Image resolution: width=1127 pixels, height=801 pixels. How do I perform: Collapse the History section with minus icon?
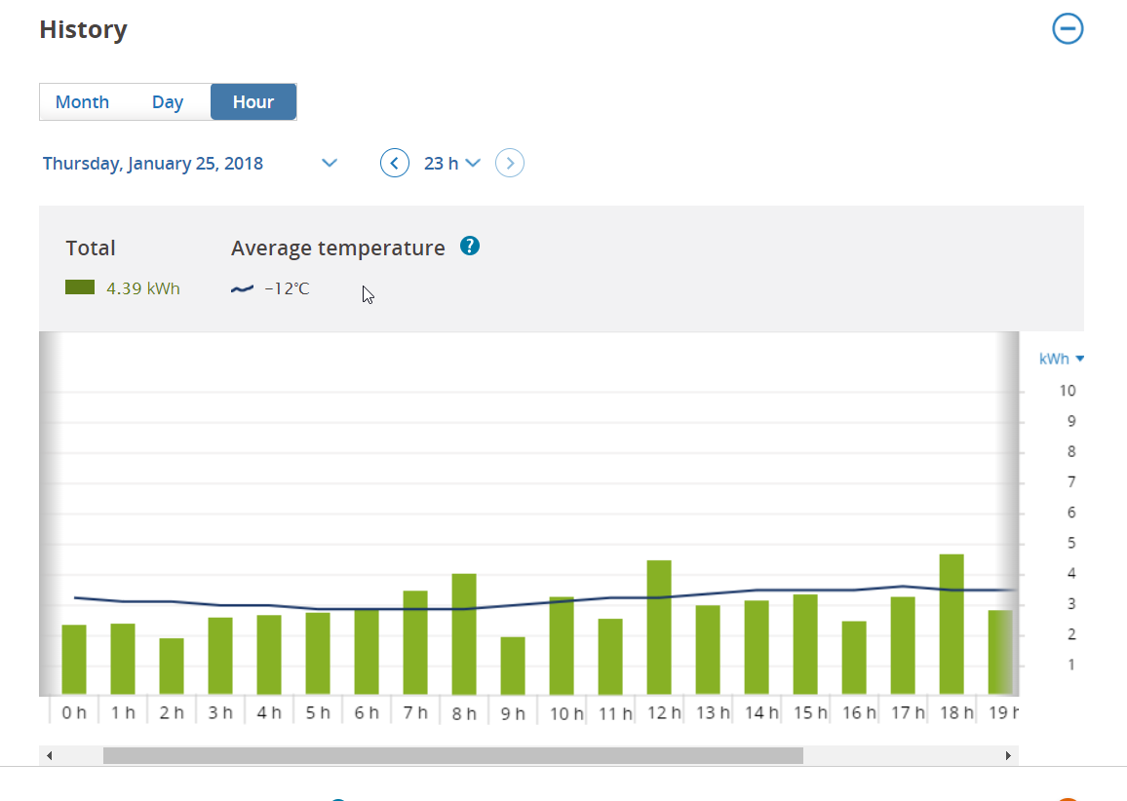[x=1068, y=29]
